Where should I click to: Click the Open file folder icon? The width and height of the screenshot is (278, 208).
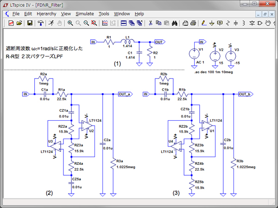pyautogui.click(x=19, y=23)
